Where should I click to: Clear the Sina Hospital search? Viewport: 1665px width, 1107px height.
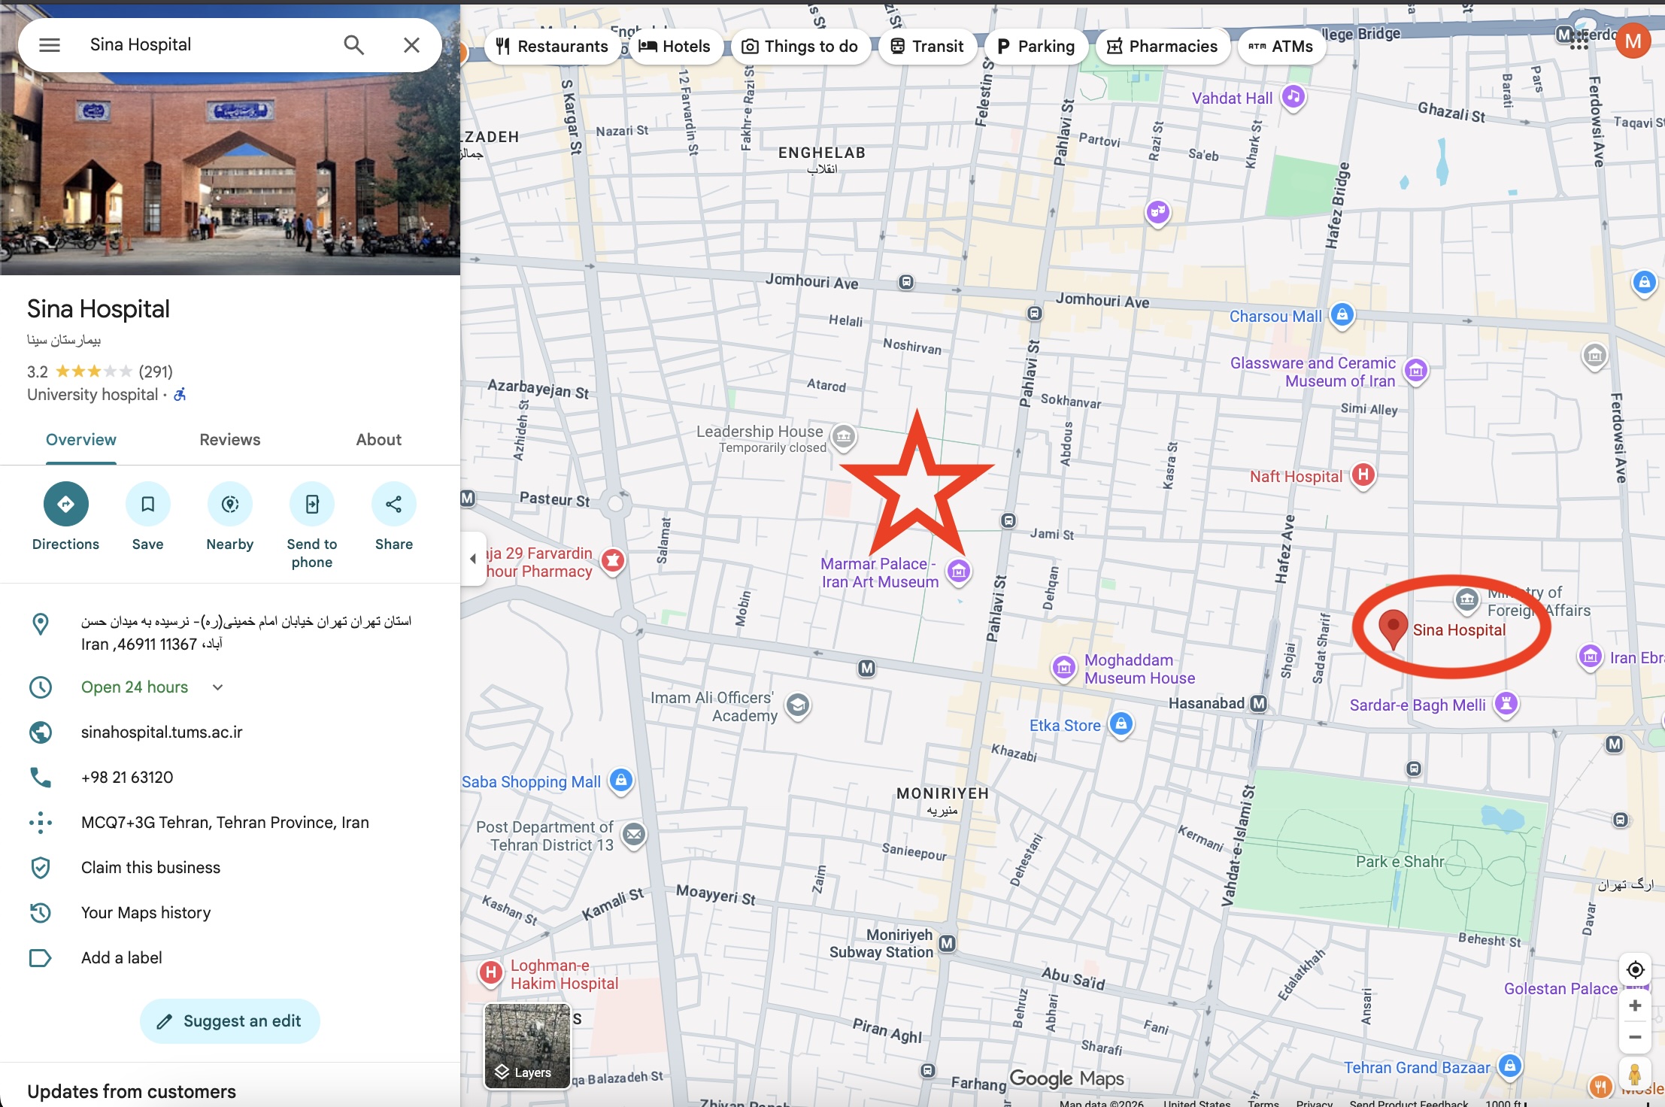click(411, 45)
